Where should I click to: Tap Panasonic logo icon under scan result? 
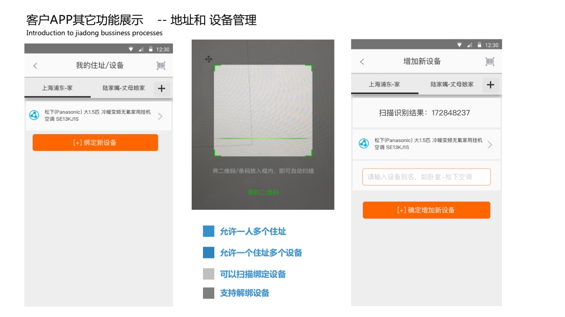[364, 144]
